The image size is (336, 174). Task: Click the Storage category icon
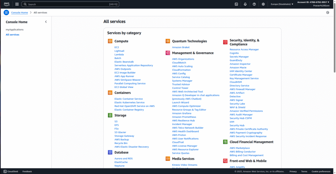[110, 115]
